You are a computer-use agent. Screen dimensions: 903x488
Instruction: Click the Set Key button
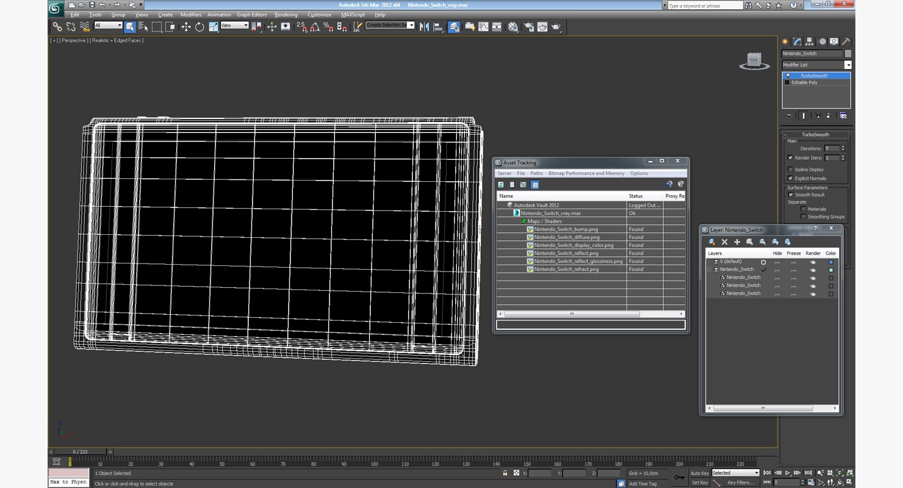[700, 483]
